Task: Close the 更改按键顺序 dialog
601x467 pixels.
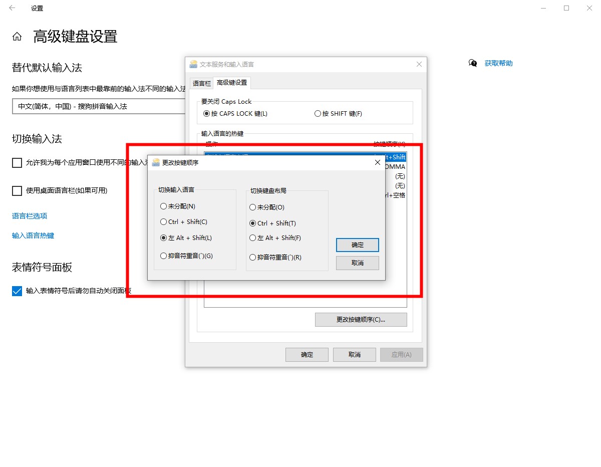Action: pyautogui.click(x=378, y=162)
